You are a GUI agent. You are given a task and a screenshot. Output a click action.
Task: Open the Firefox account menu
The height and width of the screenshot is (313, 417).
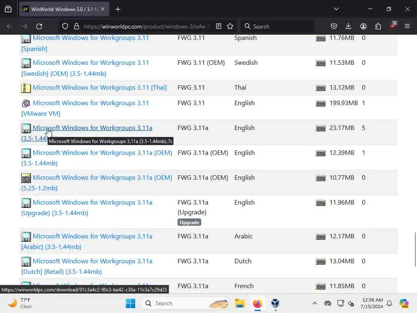pos(363,26)
